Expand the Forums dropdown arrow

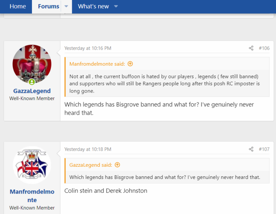coord(66,6)
